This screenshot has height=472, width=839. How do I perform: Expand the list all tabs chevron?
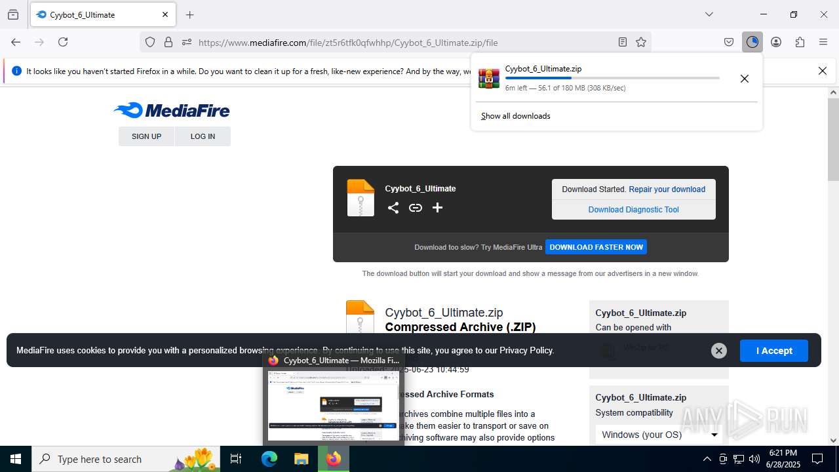709,14
